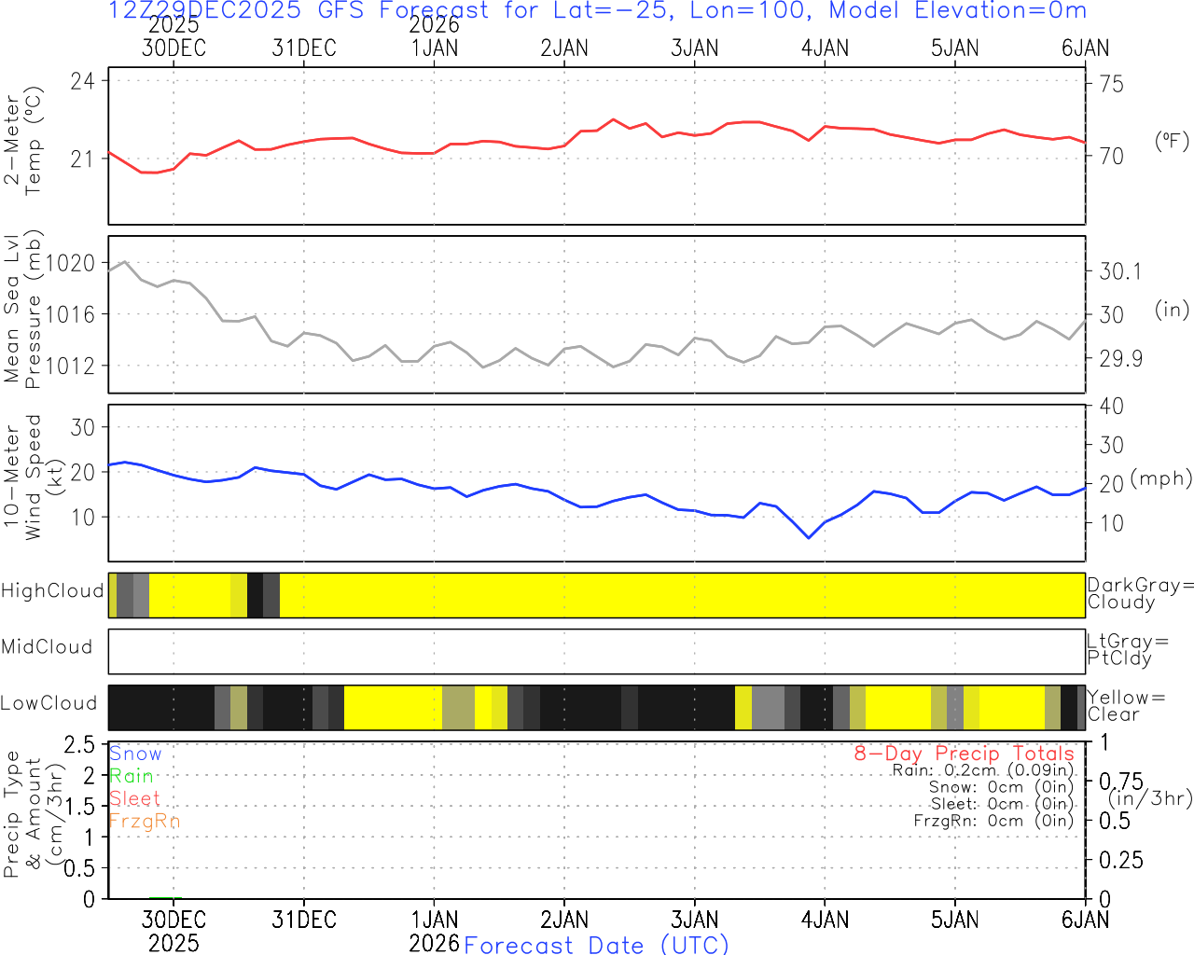Click the (°F) unit label
Image resolution: width=1194 pixels, height=955 pixels.
point(1172,142)
